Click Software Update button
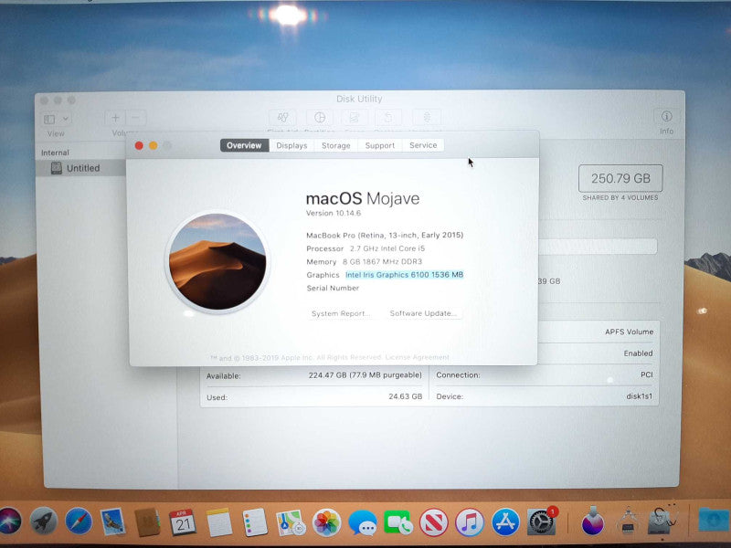Viewport: 731px width, 548px height. coord(423,313)
